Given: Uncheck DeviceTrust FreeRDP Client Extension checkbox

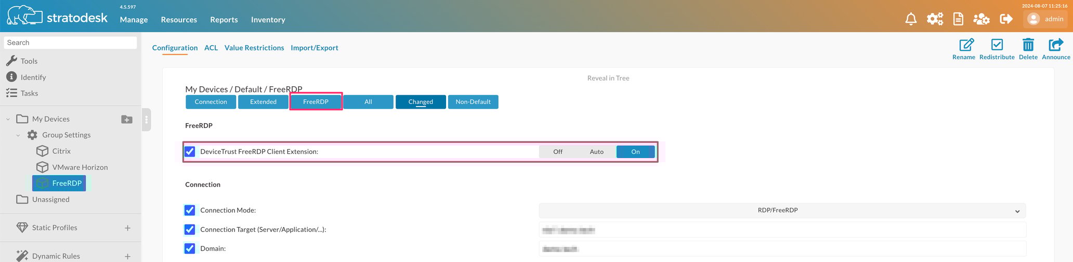Looking at the screenshot, I should pos(190,152).
